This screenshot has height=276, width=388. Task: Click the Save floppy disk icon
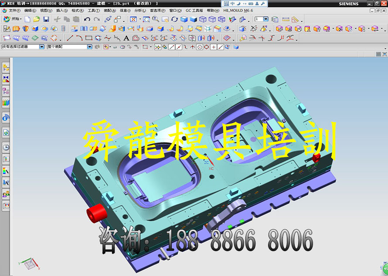tap(46, 19)
